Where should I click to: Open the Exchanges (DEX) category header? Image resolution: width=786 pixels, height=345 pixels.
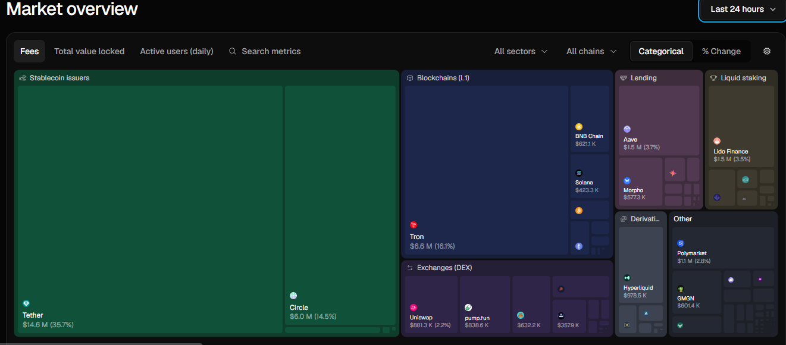[444, 268]
